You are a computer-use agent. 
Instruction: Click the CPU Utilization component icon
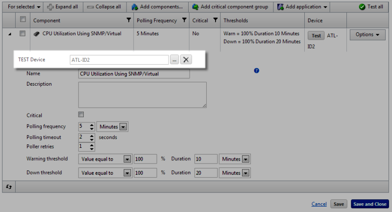point(36,34)
